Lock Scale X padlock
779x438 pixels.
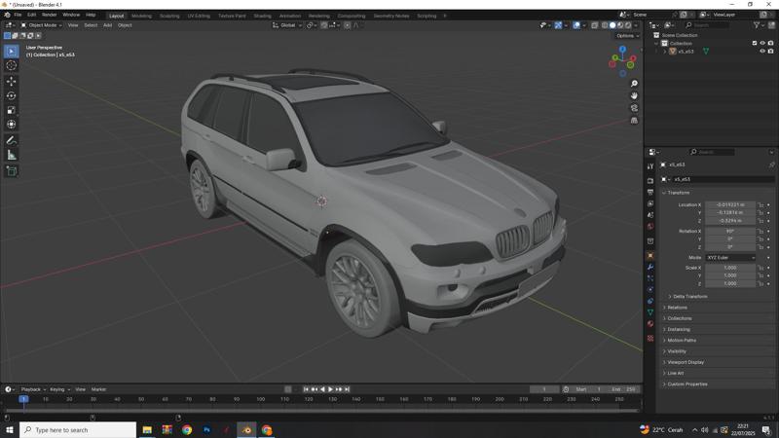pyautogui.click(x=760, y=268)
